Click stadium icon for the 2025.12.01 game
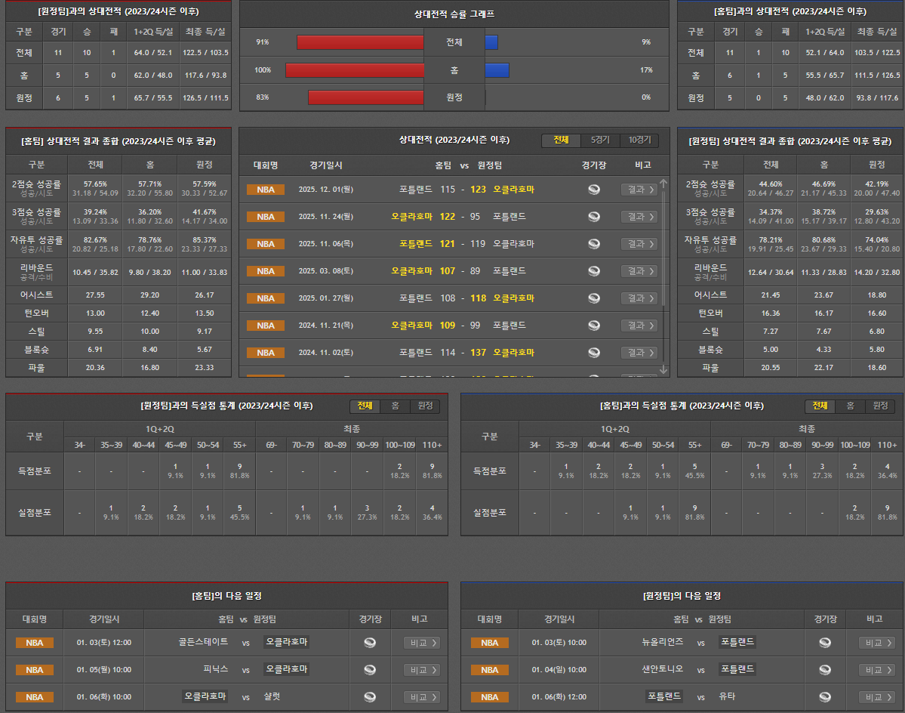The image size is (905, 713). (x=594, y=190)
